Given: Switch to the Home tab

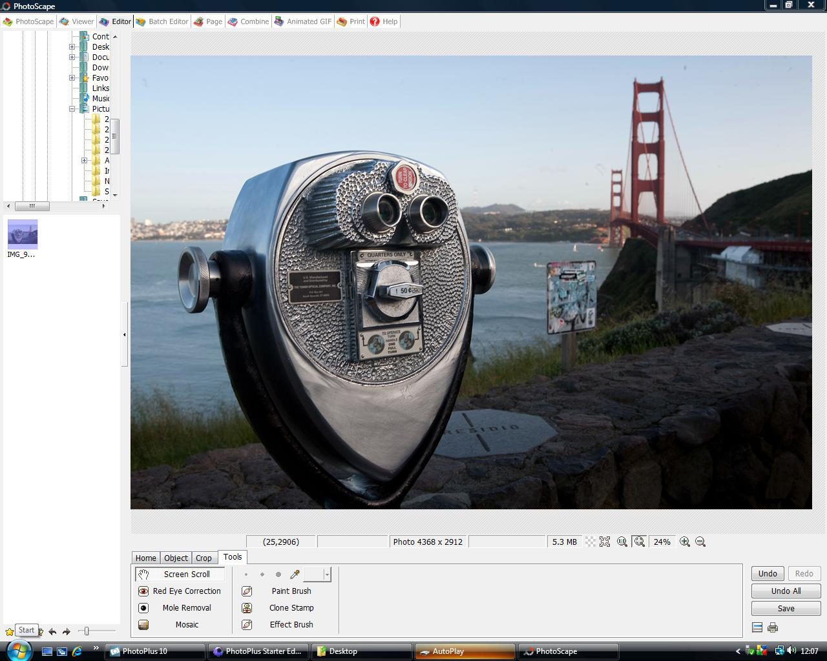Looking at the screenshot, I should pos(145,558).
